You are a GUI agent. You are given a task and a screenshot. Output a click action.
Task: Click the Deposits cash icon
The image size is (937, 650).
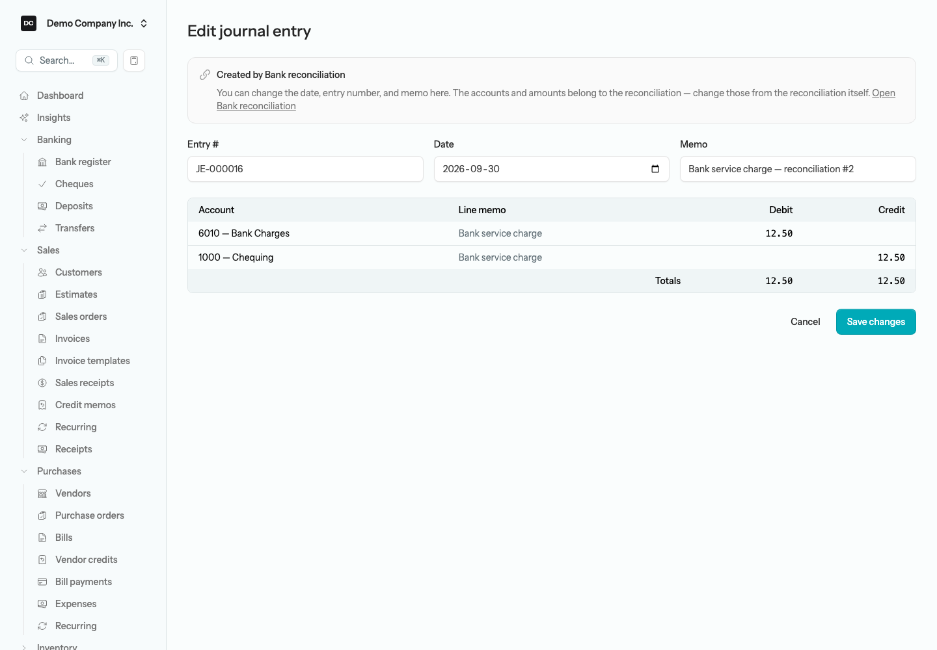[42, 206]
